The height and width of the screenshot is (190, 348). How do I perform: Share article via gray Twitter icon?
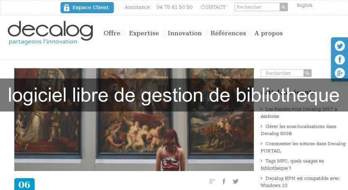[x=236, y=181]
